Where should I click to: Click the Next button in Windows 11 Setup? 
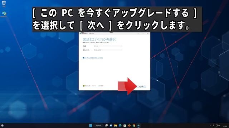(141, 86)
